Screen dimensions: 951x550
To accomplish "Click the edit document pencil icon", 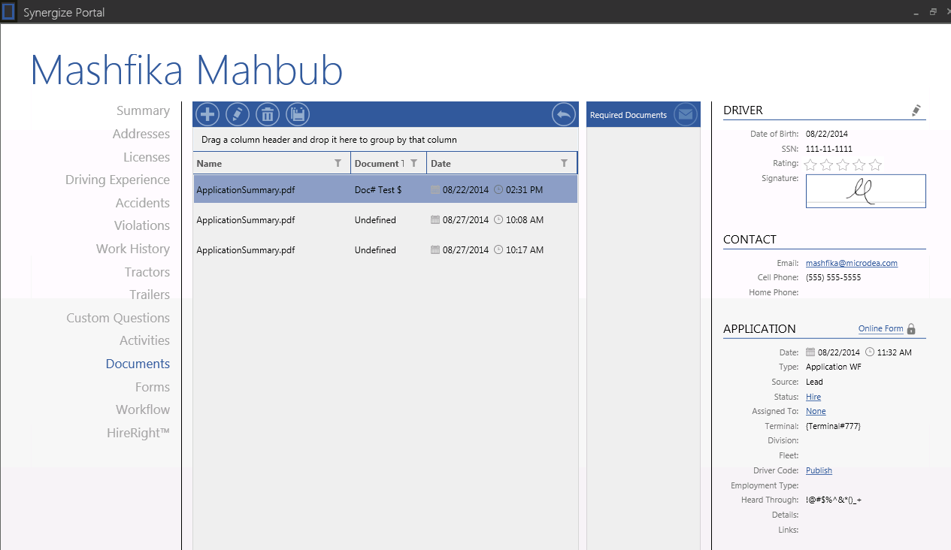I will point(238,114).
